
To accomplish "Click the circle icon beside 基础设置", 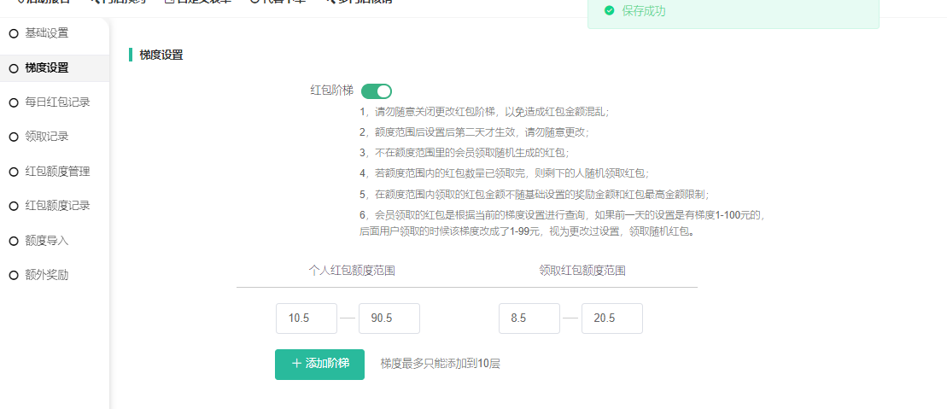I will tap(14, 33).
